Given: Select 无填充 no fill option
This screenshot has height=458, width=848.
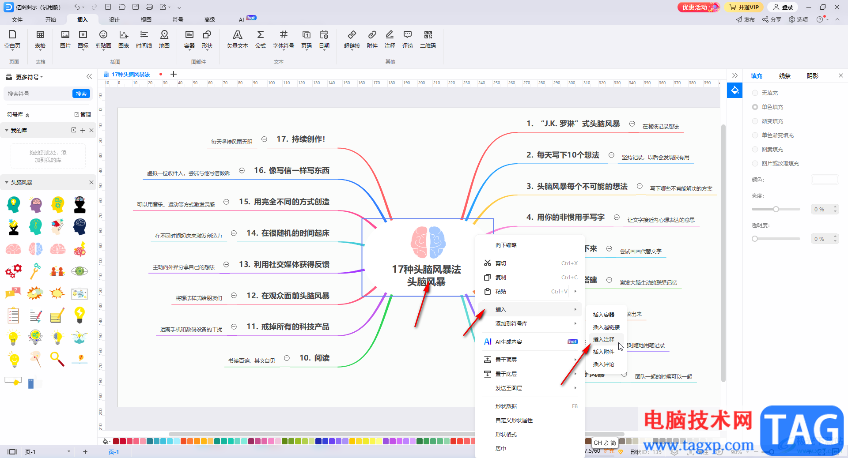Looking at the screenshot, I should (x=765, y=93).
